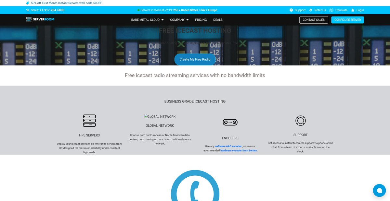The height and width of the screenshot is (201, 390).
Task: Click the Refer Us icon
Action: [x=311, y=10]
